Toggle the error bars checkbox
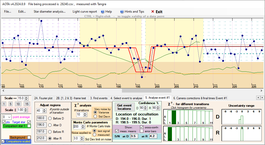Screen dimensions: 265x145 click(142, 131)
